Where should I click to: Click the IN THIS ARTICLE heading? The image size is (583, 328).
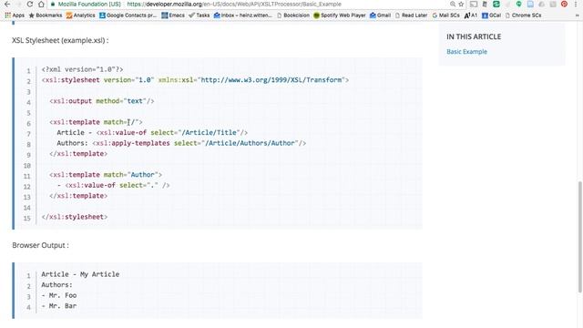pos(474,36)
